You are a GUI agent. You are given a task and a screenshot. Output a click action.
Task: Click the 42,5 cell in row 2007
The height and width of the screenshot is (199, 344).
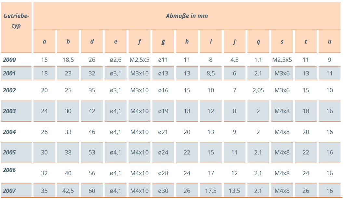[x=68, y=191]
